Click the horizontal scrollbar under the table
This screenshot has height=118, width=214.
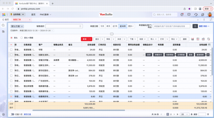tap(79, 110)
